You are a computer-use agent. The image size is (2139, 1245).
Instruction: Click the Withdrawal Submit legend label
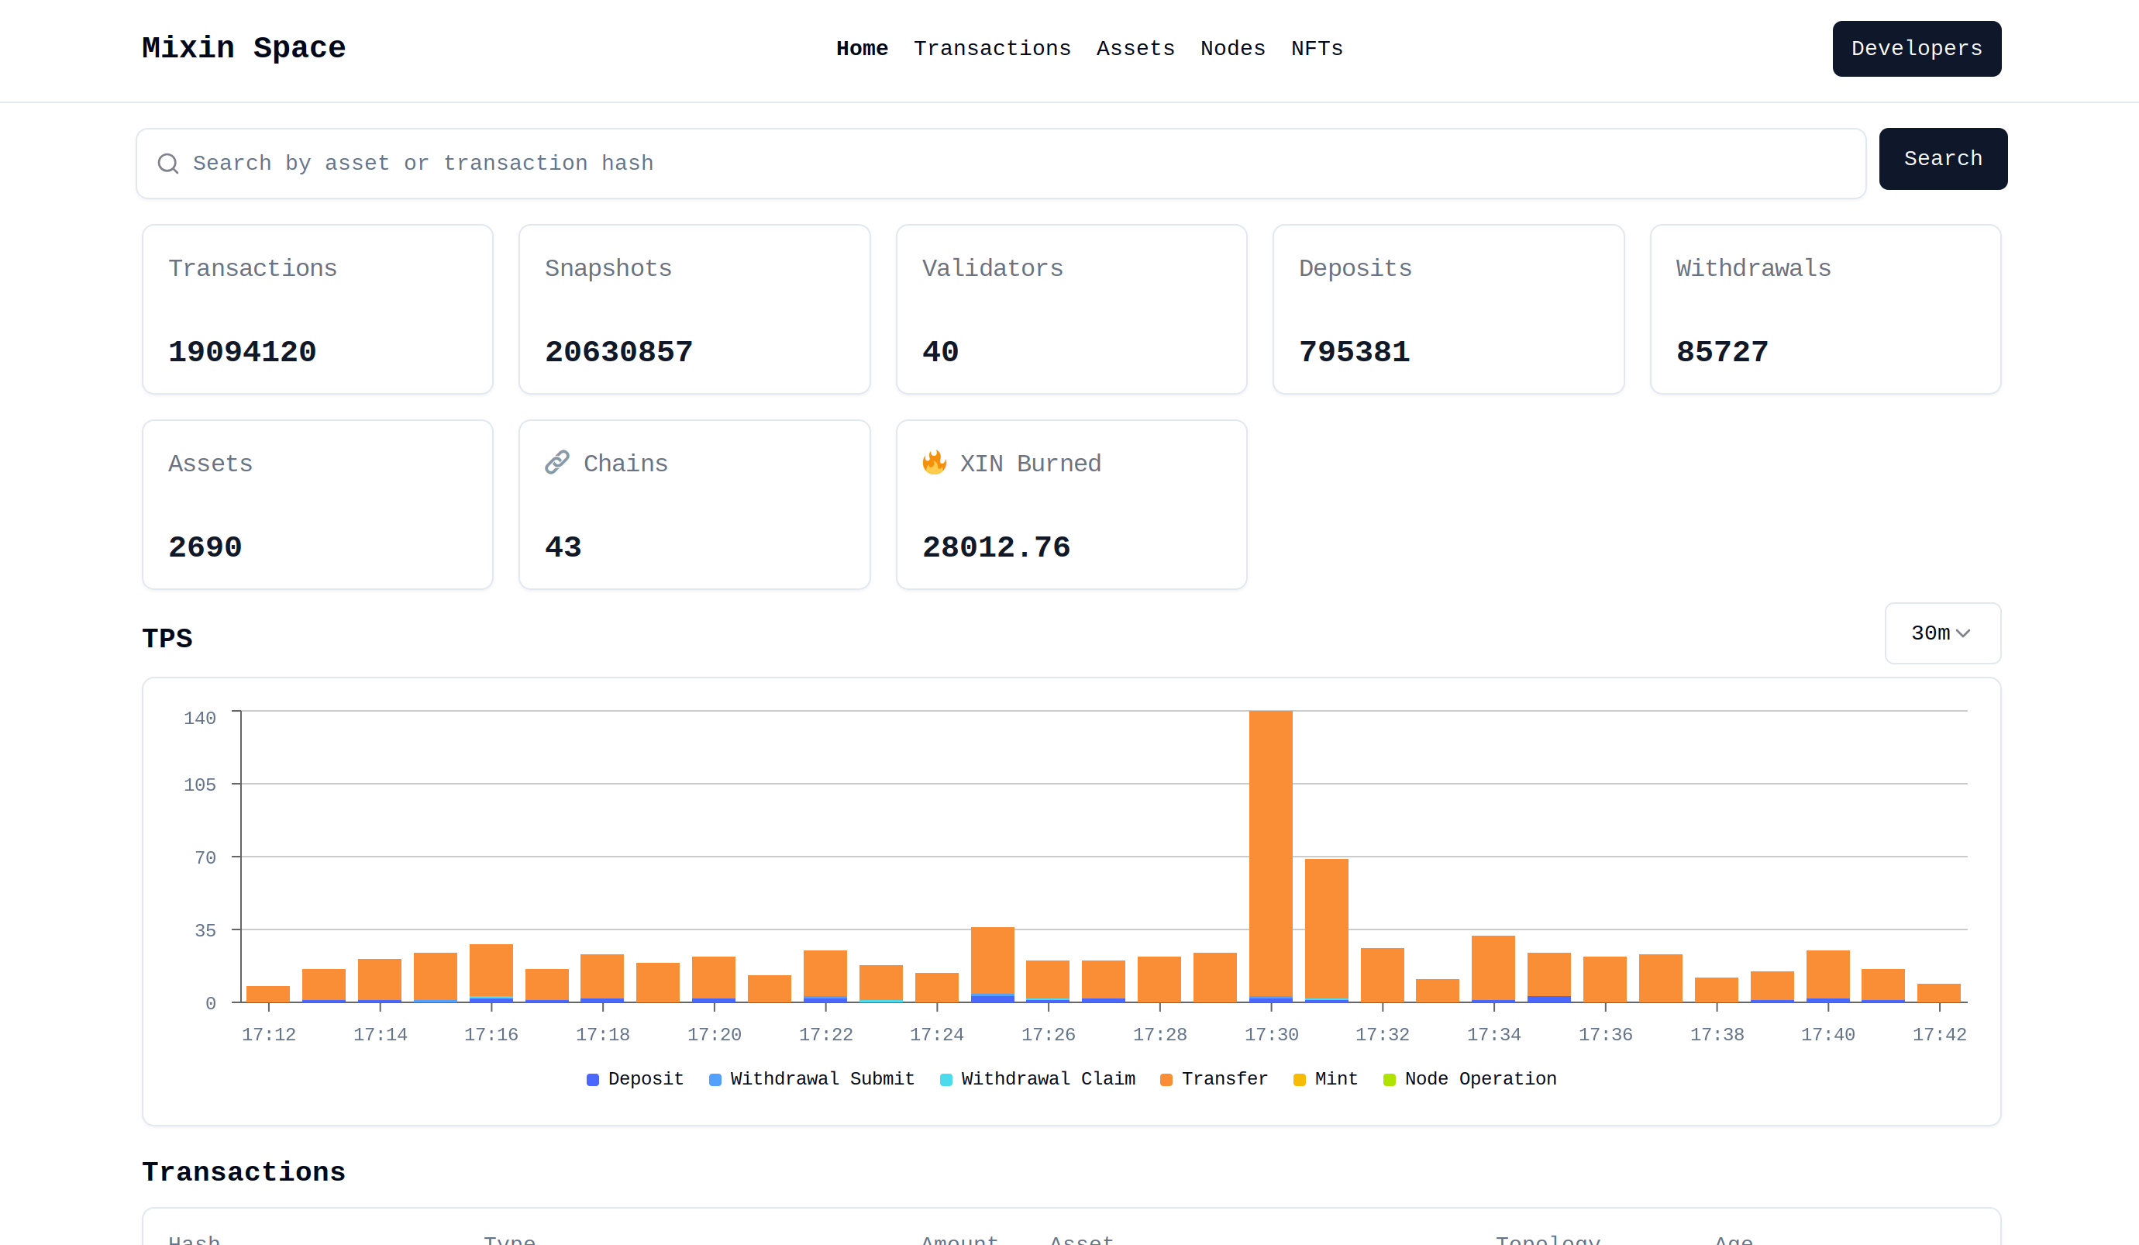pos(822,1079)
